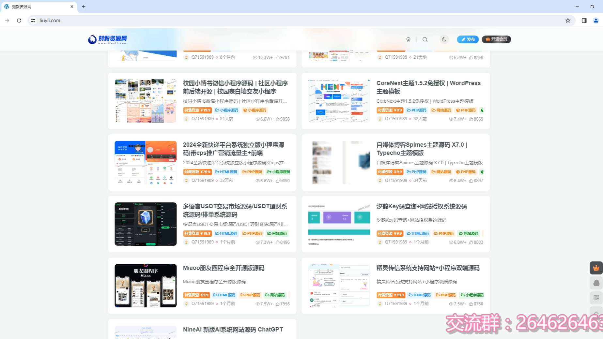This screenshot has height=339, width=603.
Task: Click the 7.4W+ views eye on CoreNext card
Action: [x=457, y=119]
